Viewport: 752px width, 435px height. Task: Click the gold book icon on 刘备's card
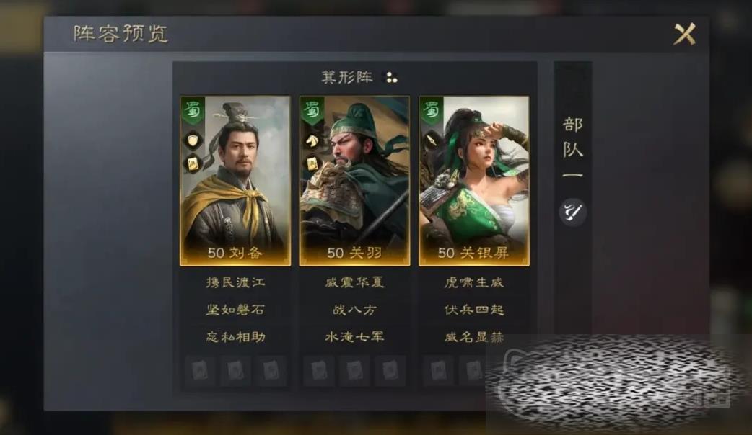point(193,163)
